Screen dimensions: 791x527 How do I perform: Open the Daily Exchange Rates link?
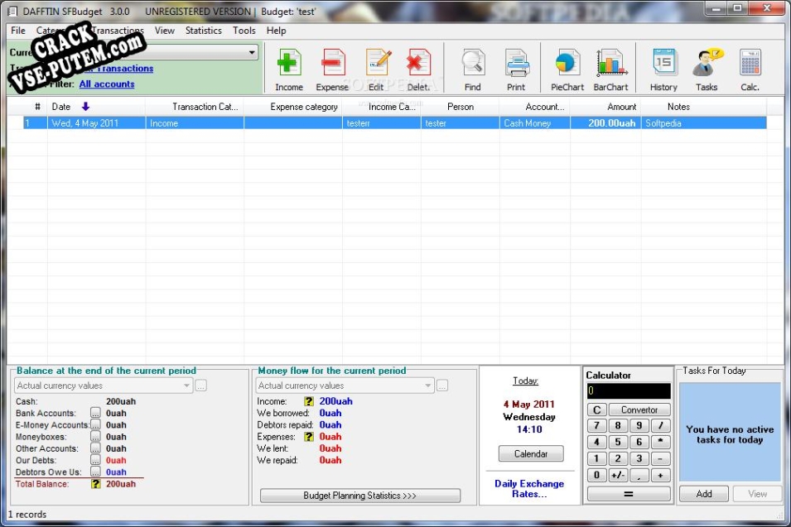point(529,489)
